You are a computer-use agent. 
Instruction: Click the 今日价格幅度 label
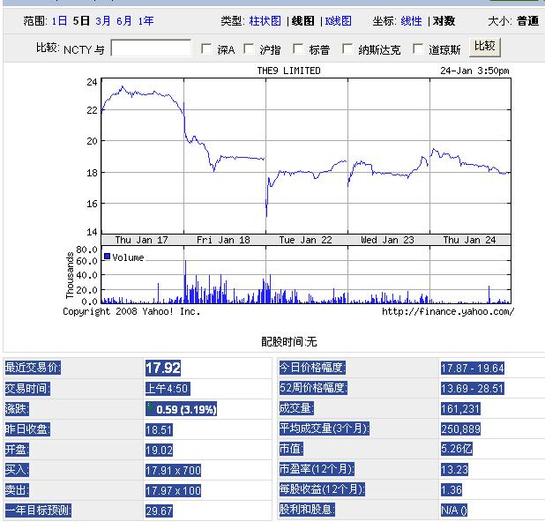click(x=312, y=368)
